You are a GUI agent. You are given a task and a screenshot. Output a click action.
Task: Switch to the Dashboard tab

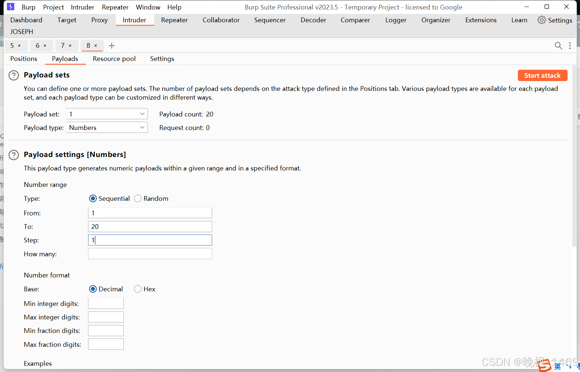(26, 20)
